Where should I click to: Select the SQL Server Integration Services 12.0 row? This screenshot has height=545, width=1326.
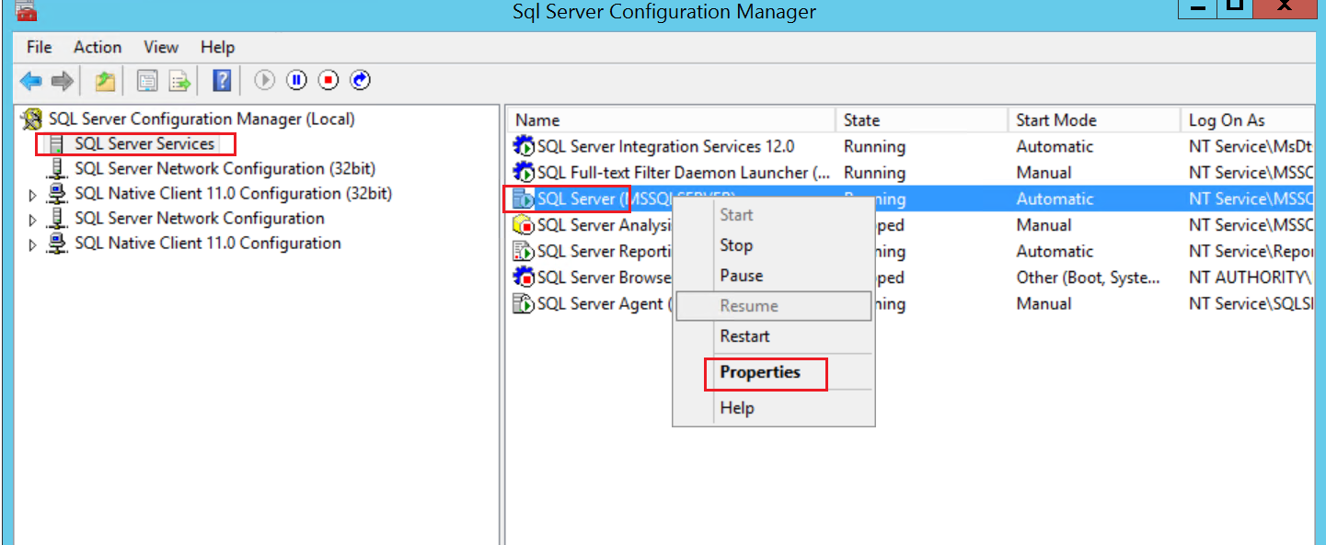pos(664,147)
